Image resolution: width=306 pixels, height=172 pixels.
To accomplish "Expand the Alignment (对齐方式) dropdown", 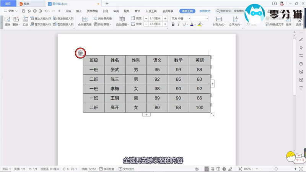I will click(220, 24).
